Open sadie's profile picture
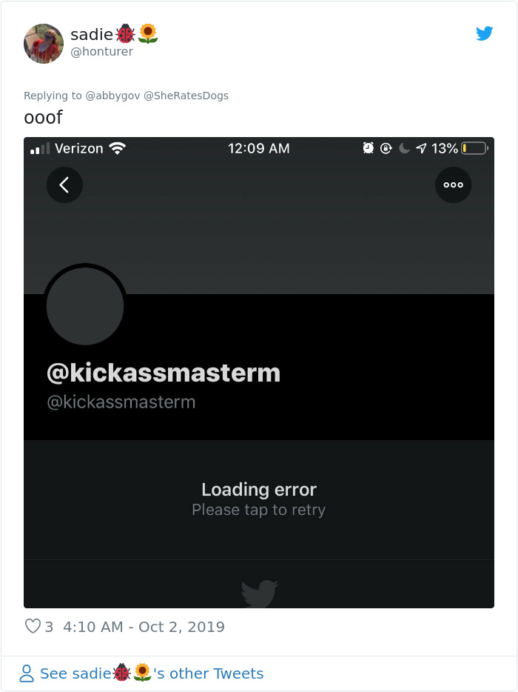 click(x=43, y=44)
